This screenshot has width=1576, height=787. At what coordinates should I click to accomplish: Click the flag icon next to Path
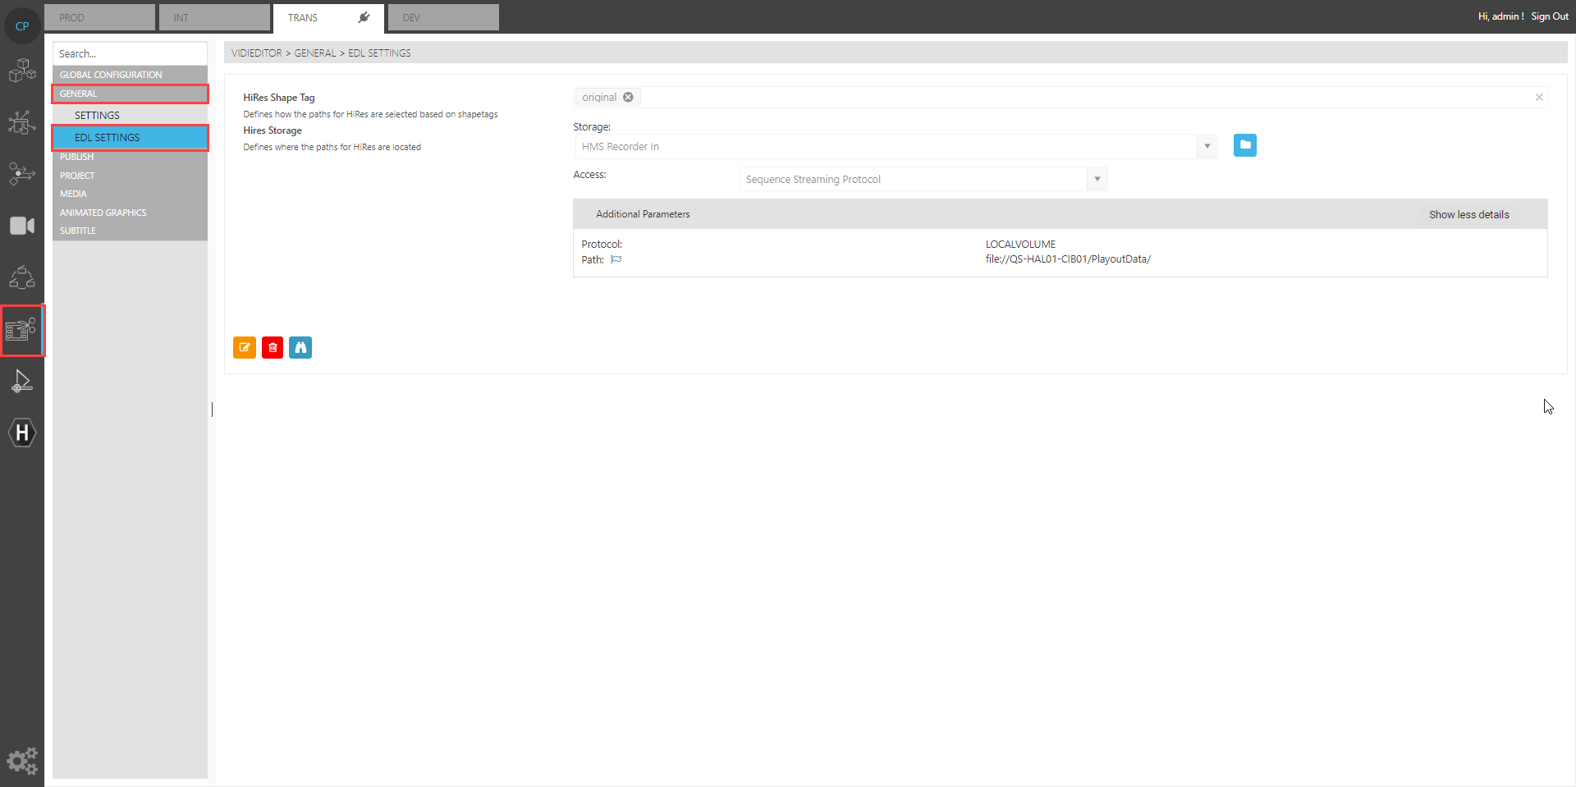point(616,260)
